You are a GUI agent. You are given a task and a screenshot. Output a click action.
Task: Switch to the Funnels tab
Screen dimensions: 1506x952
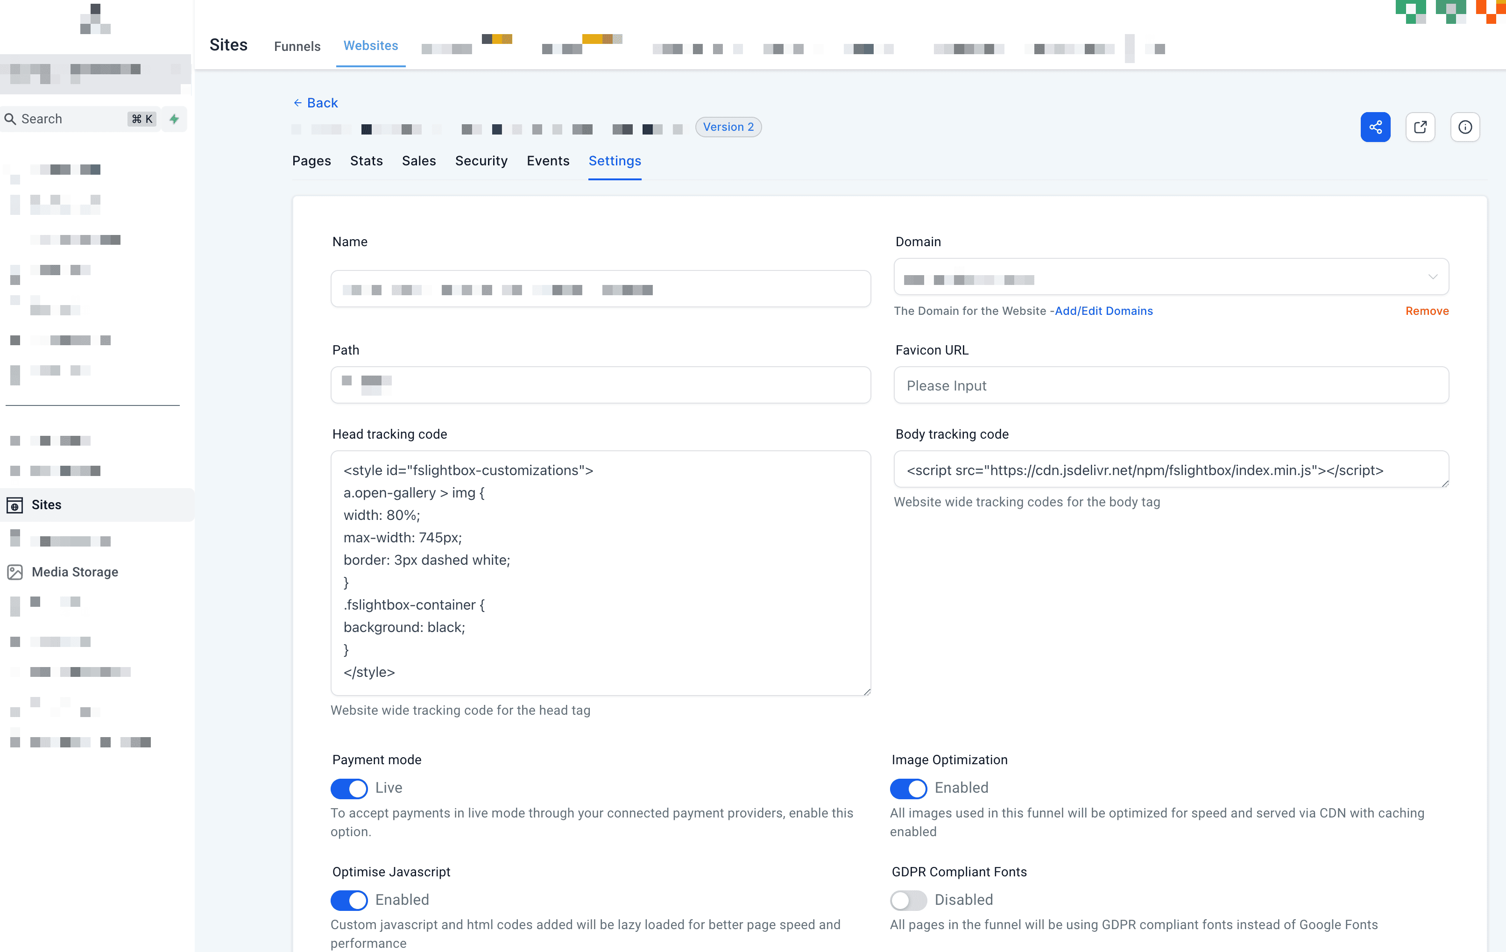pos(297,46)
